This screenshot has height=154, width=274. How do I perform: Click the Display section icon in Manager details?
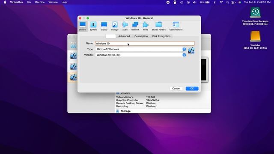click(x=118, y=93)
